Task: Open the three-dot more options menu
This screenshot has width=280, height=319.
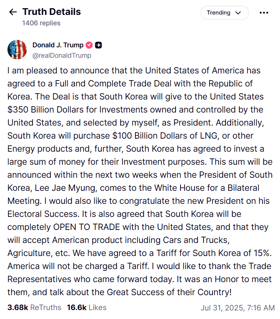Action: click(x=264, y=13)
